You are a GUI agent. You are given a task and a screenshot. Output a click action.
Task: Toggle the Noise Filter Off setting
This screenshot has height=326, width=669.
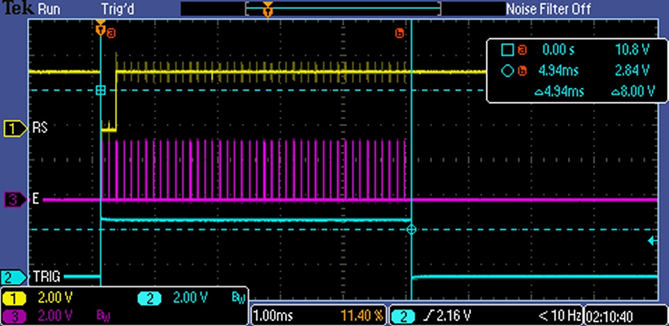[548, 9]
